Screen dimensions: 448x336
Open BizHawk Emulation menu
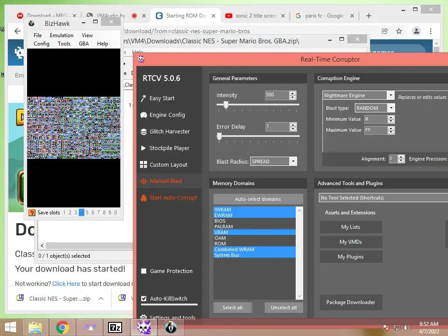(61, 35)
